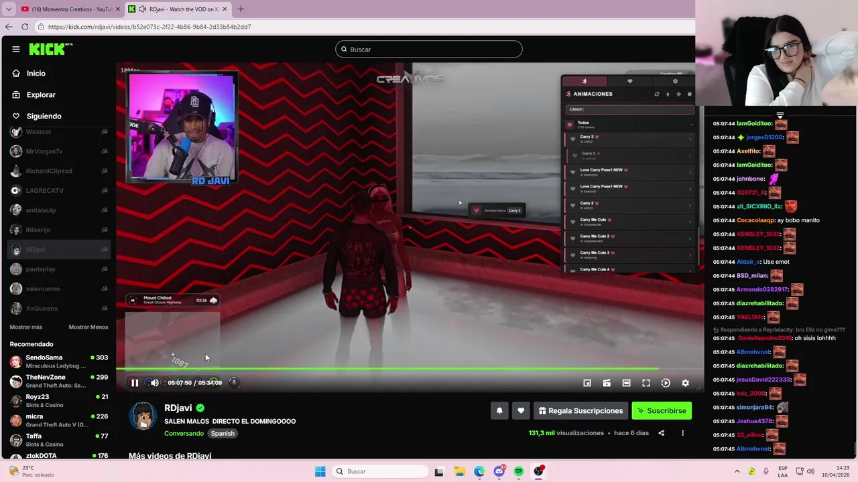Click the KICK logo
The height and width of the screenshot is (482, 858).
pyautogui.click(x=50, y=49)
